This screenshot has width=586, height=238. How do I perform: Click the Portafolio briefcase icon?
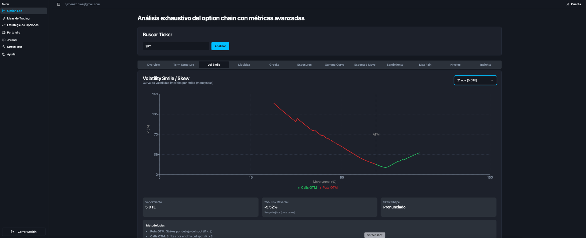point(4,33)
